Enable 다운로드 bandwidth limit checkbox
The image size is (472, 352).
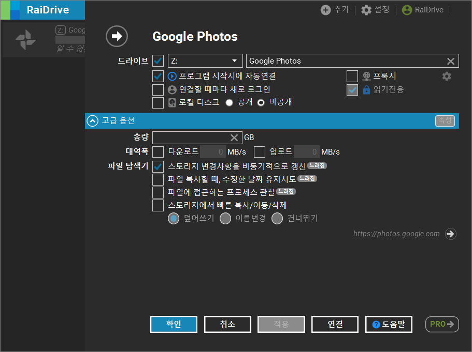pos(158,152)
